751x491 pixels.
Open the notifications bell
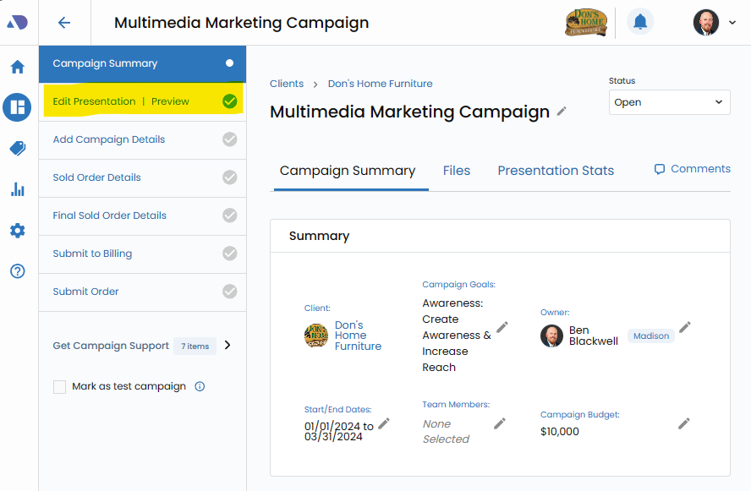click(x=640, y=22)
